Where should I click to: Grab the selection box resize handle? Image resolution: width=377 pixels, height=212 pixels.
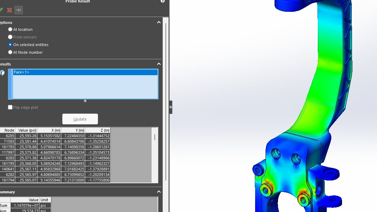coord(85,101)
